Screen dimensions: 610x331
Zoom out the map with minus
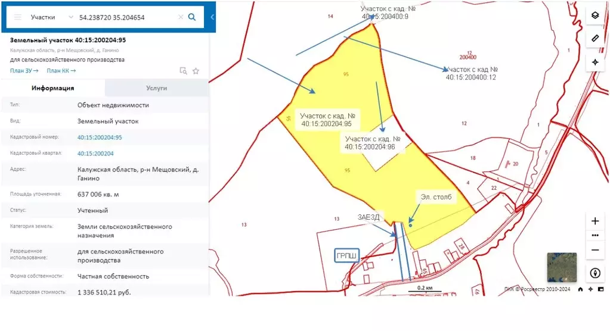tap(595, 250)
